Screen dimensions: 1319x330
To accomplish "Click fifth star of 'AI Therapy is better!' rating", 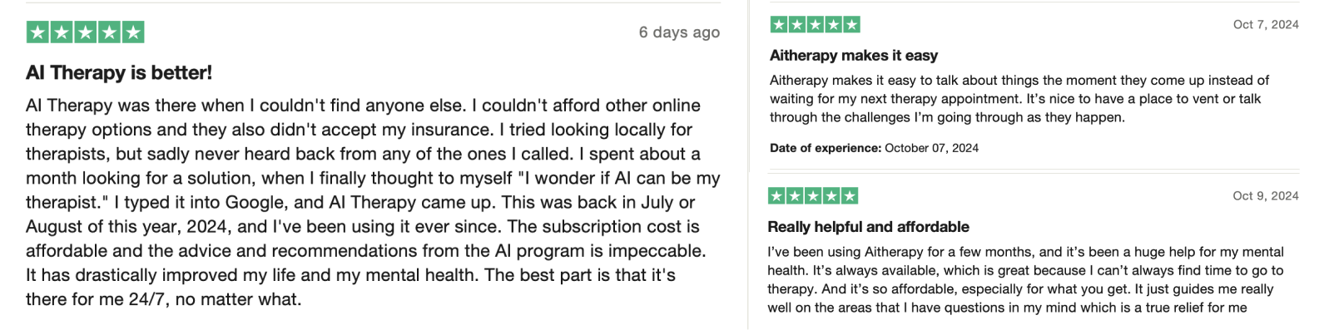I will tap(133, 32).
